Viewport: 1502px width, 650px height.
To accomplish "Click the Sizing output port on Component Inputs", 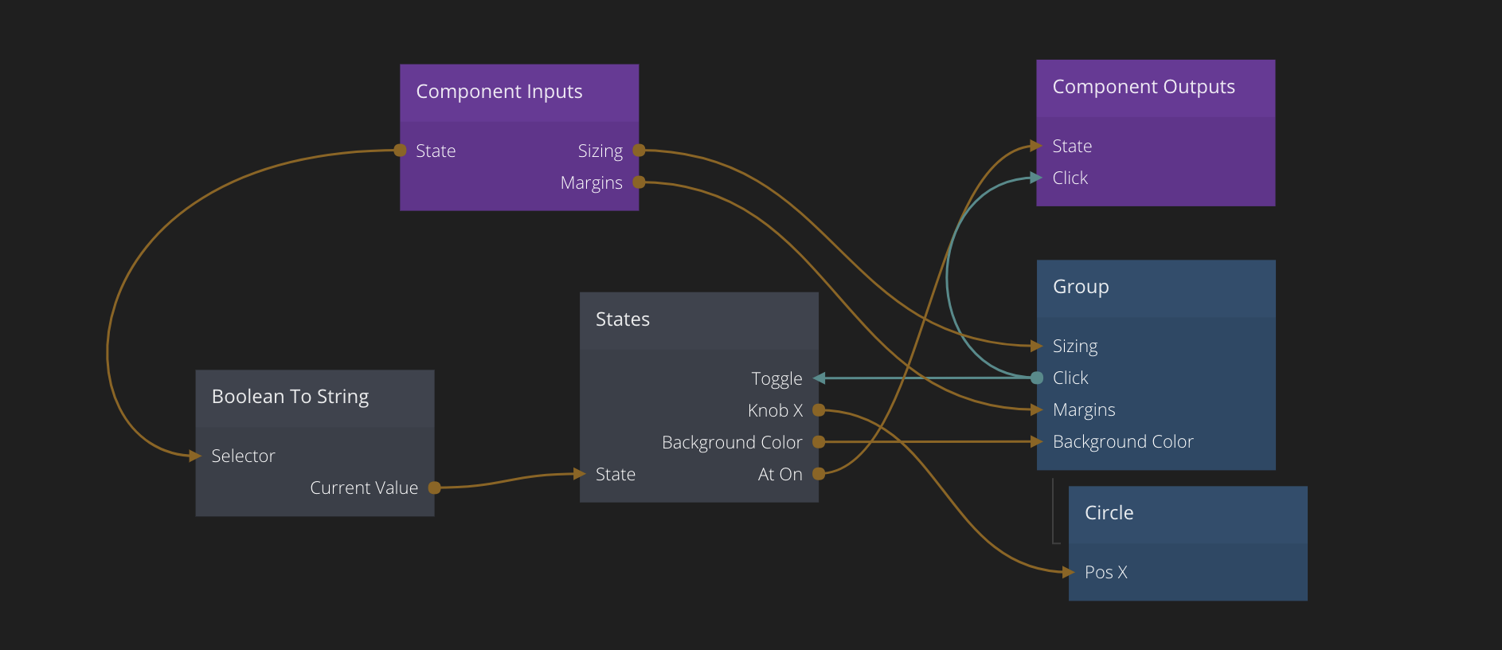I will click(x=639, y=151).
